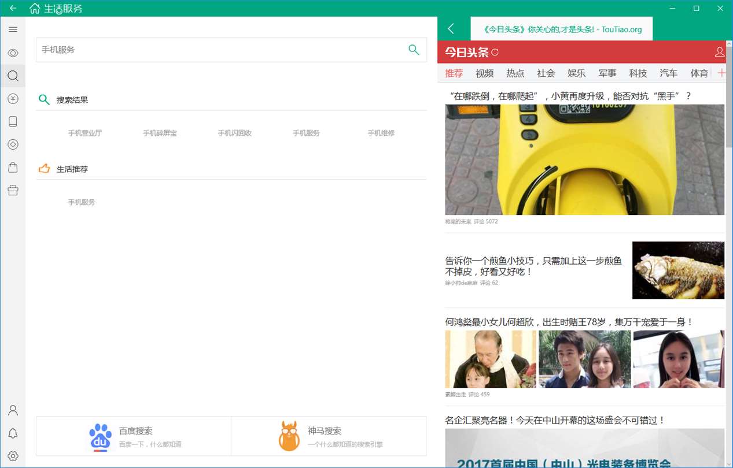Click the fried fish thumbnail
The height and width of the screenshot is (468, 733).
click(678, 270)
